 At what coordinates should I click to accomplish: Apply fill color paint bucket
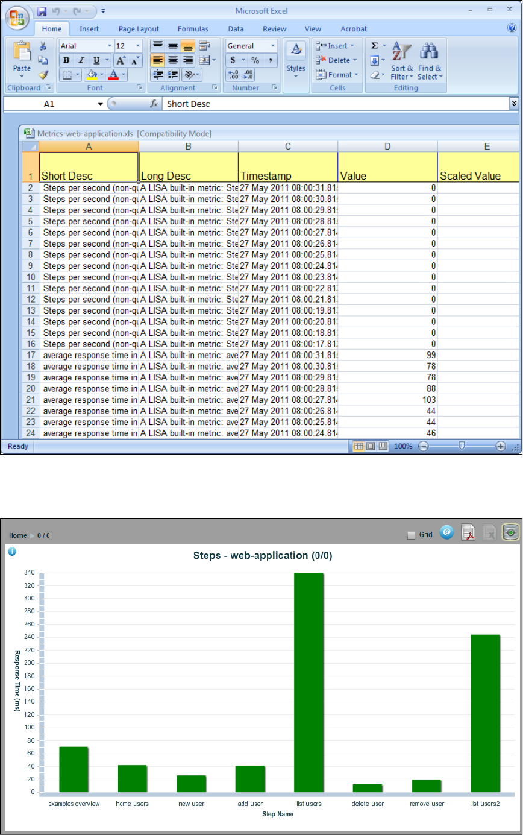point(92,75)
